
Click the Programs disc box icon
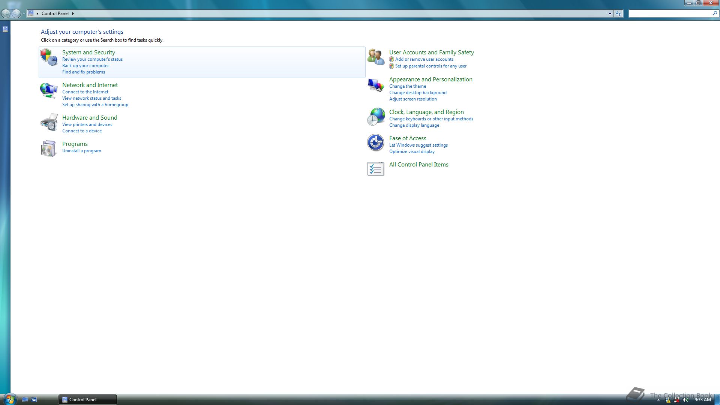[x=49, y=149]
